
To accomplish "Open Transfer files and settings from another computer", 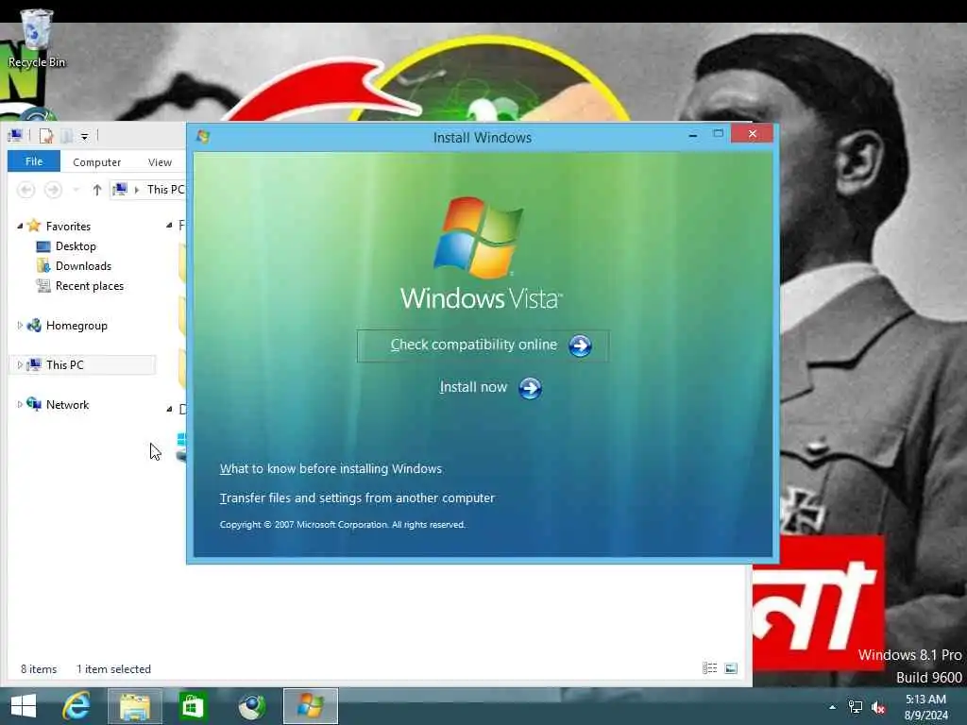I will [357, 497].
